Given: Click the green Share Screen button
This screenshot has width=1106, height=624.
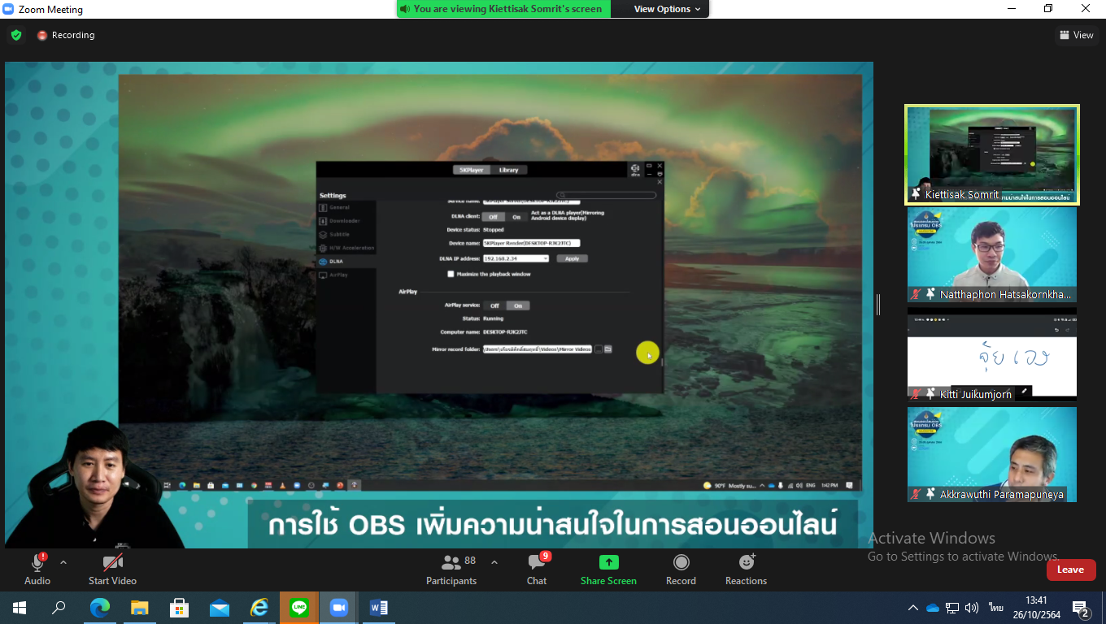Looking at the screenshot, I should coord(608,569).
